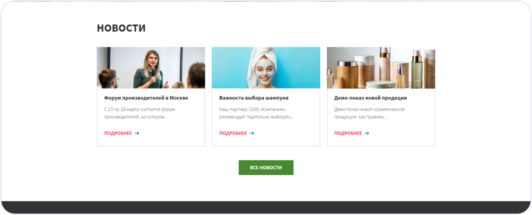
Task: Click the microphone held by the forum speaker
Action: coord(153,72)
